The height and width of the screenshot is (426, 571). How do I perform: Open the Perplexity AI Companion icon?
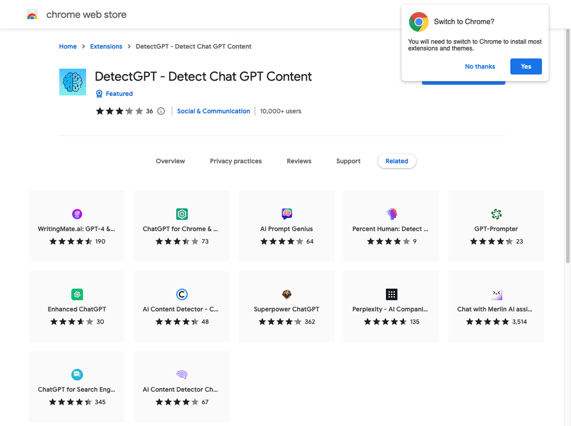click(391, 294)
